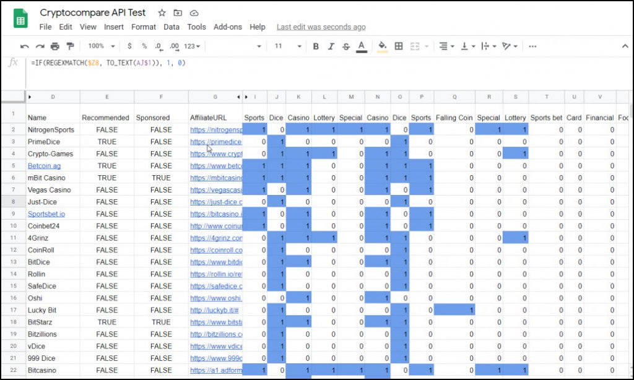Redo the last undone action
Viewport: 634px width, 380px height.
tap(40, 46)
